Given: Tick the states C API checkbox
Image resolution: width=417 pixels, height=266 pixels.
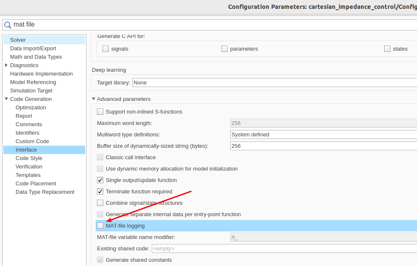Looking at the screenshot, I should [387, 49].
